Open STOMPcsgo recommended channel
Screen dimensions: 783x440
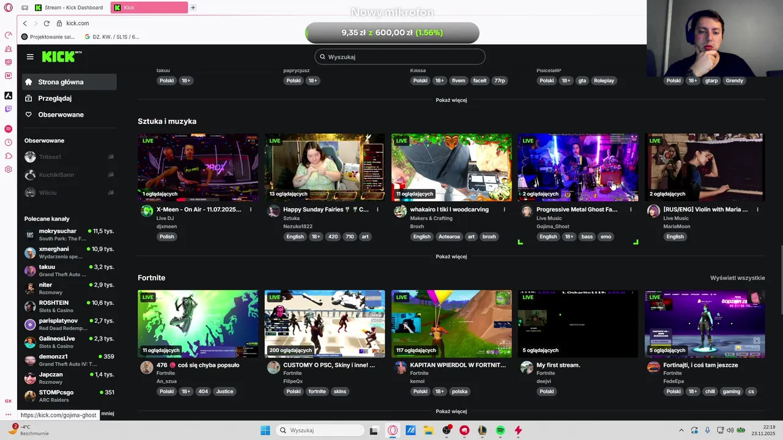pos(69,395)
